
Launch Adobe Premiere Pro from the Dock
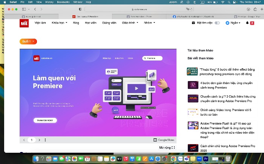206,158
